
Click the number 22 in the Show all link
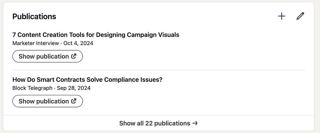point(149,123)
